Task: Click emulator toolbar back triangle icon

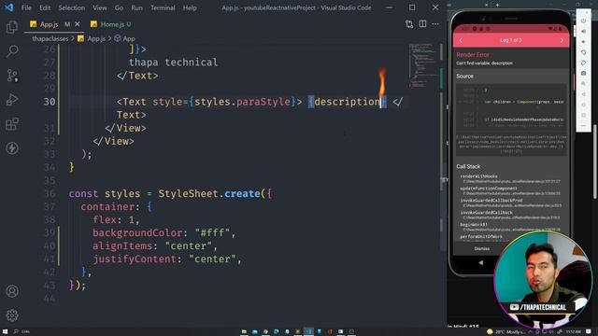Action: tap(583, 94)
